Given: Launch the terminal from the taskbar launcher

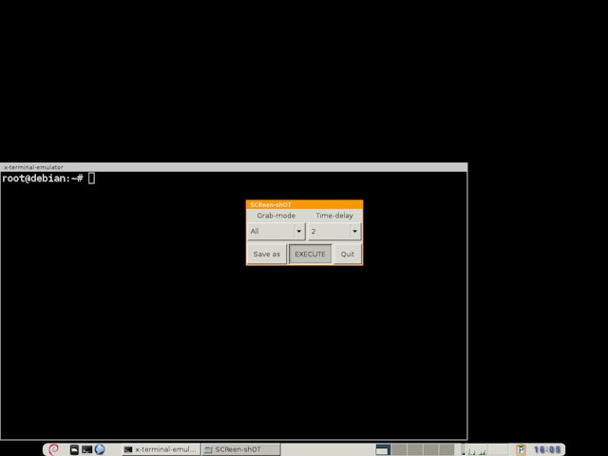Looking at the screenshot, I should click(x=86, y=449).
